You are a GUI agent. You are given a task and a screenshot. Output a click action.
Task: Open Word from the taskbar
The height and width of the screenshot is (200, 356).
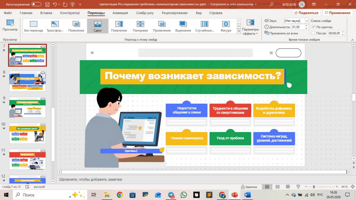point(247,194)
